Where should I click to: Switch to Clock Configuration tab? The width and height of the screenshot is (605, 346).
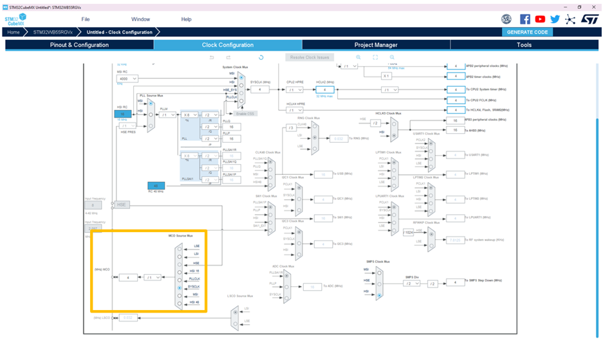(228, 45)
